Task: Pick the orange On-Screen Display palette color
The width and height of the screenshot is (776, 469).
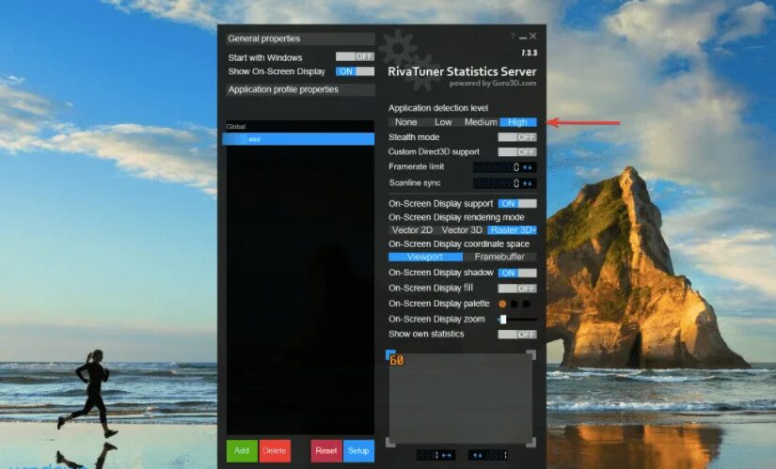Action: pos(502,304)
